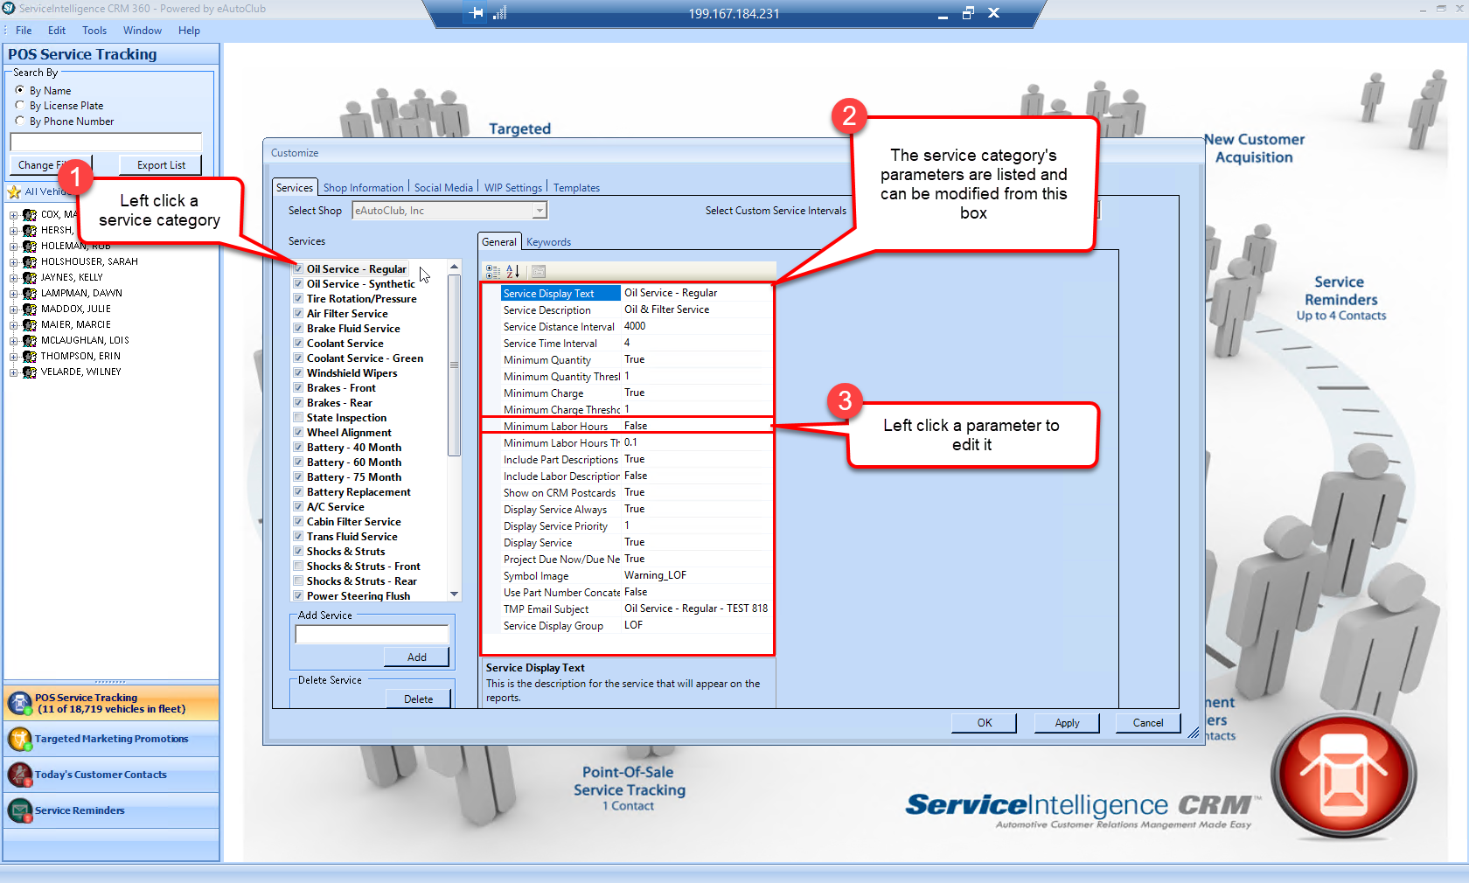This screenshot has width=1469, height=883.
Task: Cancel the Customize dialog
Action: tap(1148, 723)
